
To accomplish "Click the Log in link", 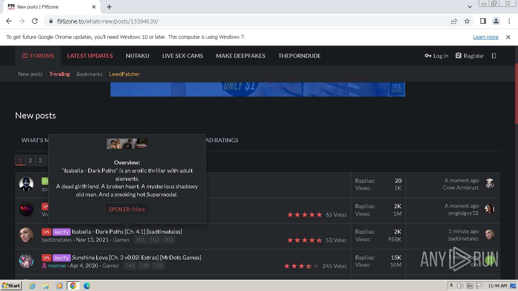I will [x=436, y=56].
